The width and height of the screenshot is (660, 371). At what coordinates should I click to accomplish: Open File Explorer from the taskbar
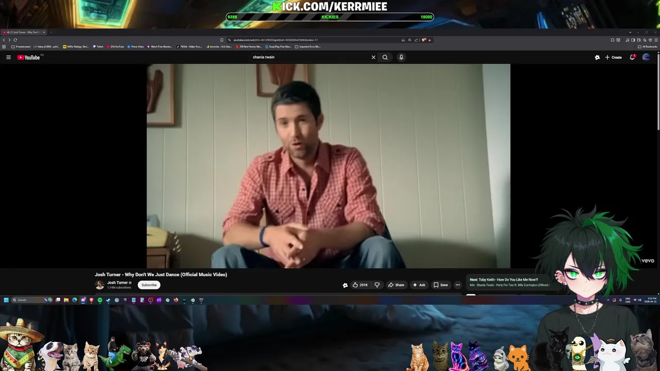point(66,300)
